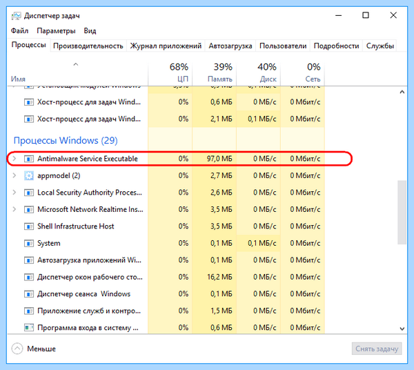
Task: Collapse details with the Меньше circle arrow
Action: 17,349
